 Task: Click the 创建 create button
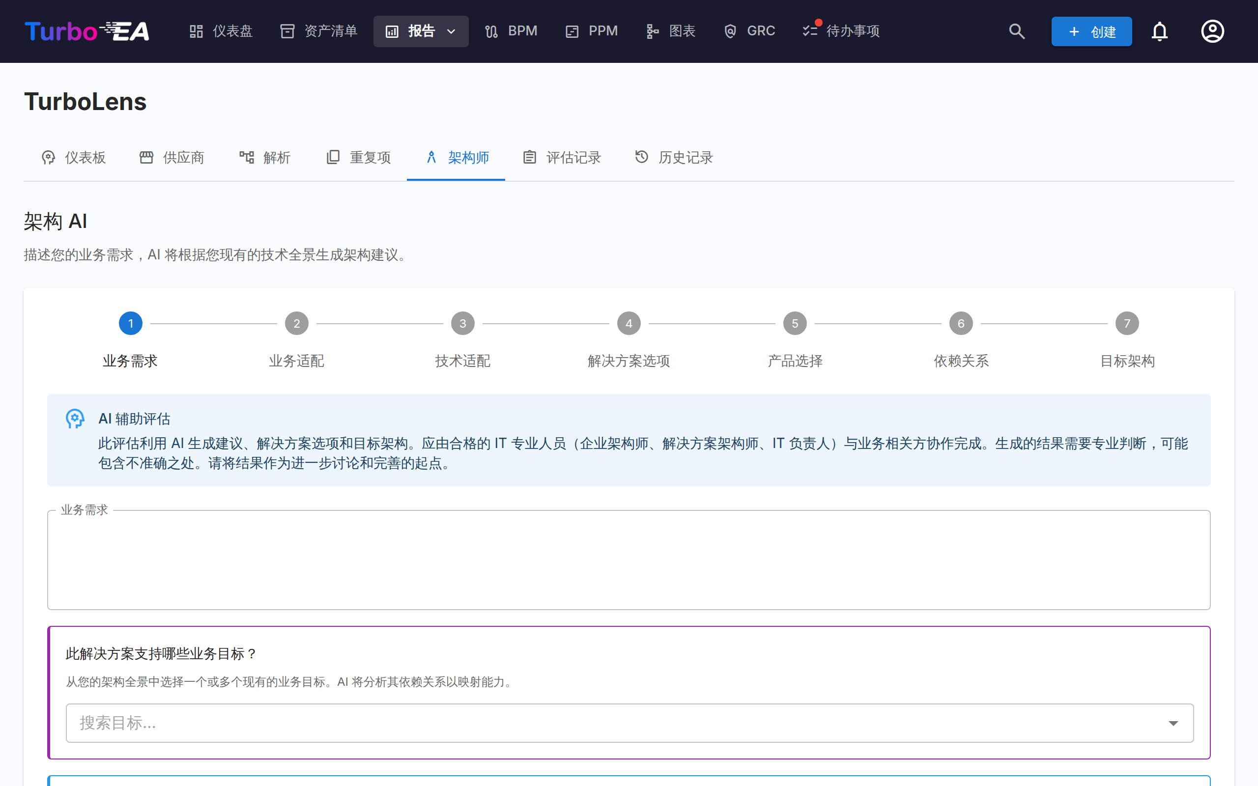click(1091, 31)
